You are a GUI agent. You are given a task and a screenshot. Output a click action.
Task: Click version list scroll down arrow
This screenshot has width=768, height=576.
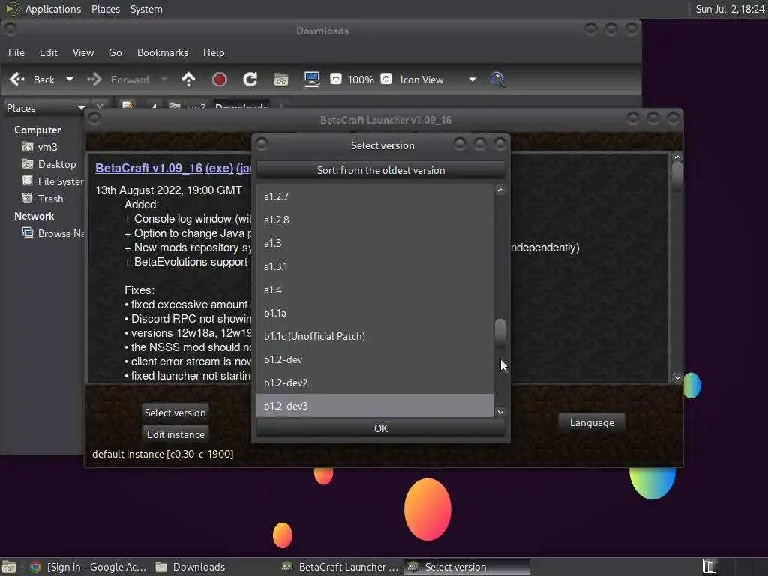click(500, 412)
